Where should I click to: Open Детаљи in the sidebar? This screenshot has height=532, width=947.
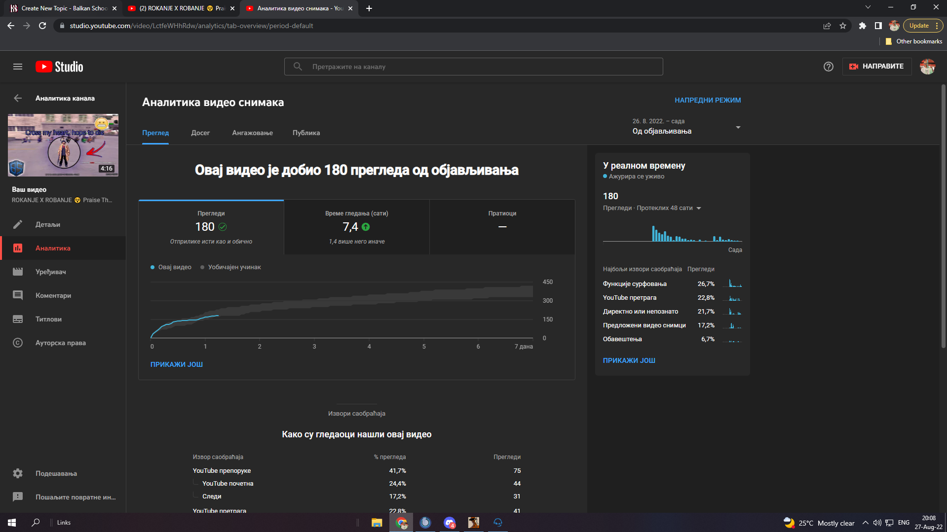(x=63, y=224)
